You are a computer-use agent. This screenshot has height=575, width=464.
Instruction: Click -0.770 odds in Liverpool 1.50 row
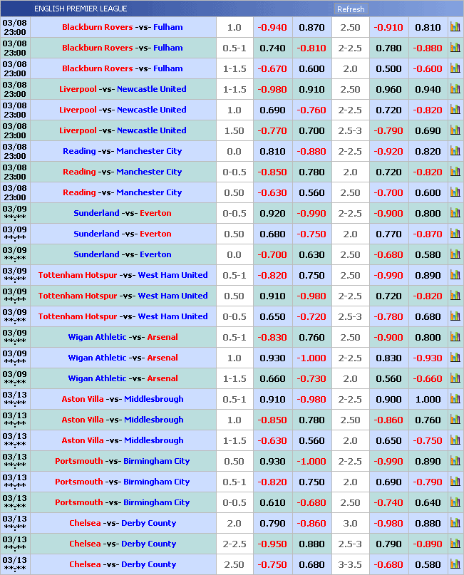(x=272, y=131)
